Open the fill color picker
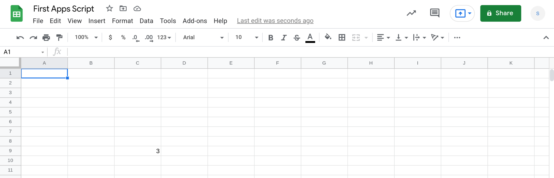The width and height of the screenshot is (554, 178). (x=328, y=37)
